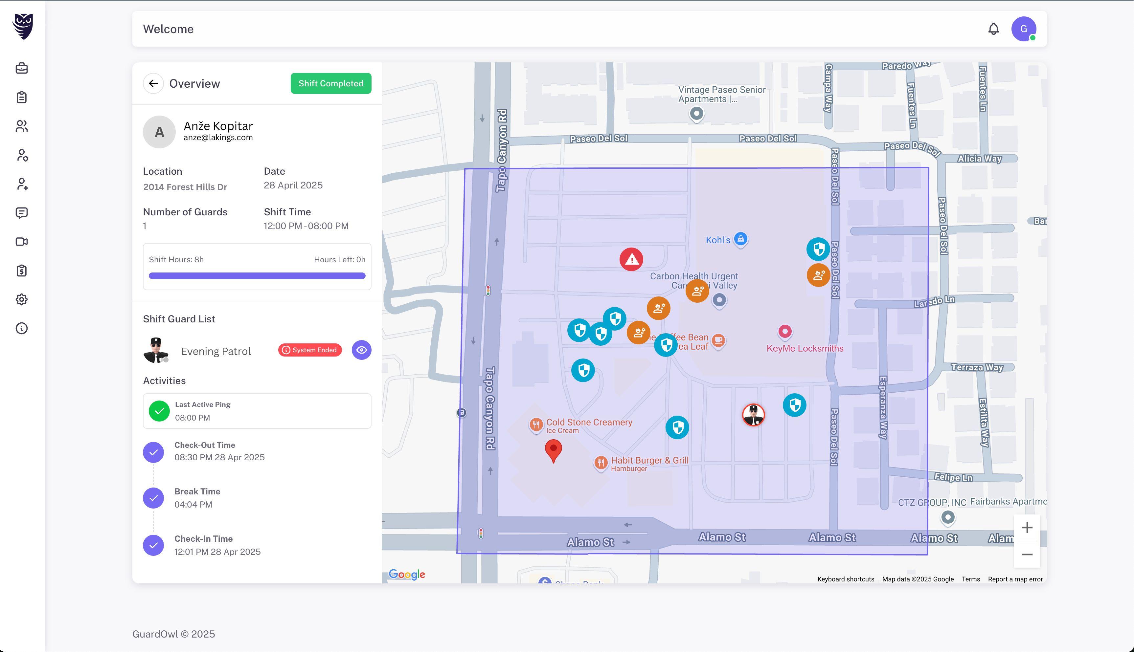The height and width of the screenshot is (652, 1134).
Task: Click the shift hours progress bar
Action: point(257,275)
